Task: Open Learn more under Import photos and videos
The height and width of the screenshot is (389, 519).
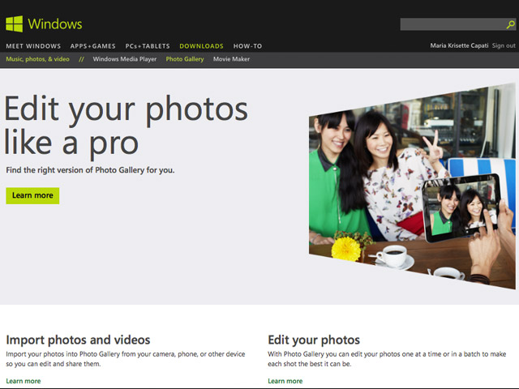Action: pyautogui.click(x=24, y=381)
